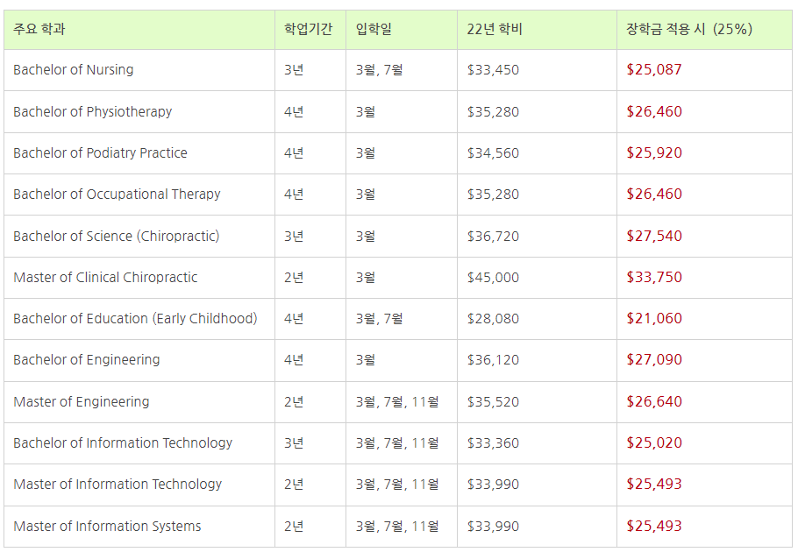Click the '주요 학과' column header
798x552 pixels.
click(139, 30)
